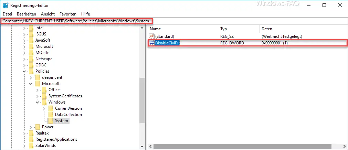The image size is (348, 150).
Task: Click the REG_SZ type cell
Action: click(227, 36)
